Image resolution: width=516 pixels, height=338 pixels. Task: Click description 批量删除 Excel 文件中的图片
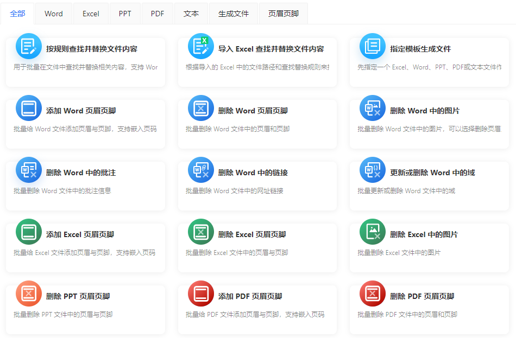coord(399,252)
